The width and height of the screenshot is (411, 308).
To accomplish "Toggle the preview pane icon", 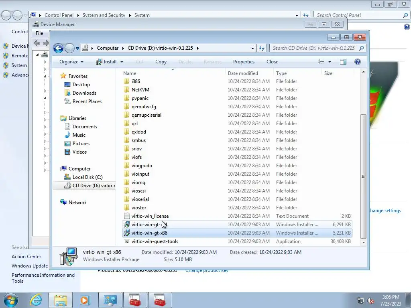I will pos(343,62).
